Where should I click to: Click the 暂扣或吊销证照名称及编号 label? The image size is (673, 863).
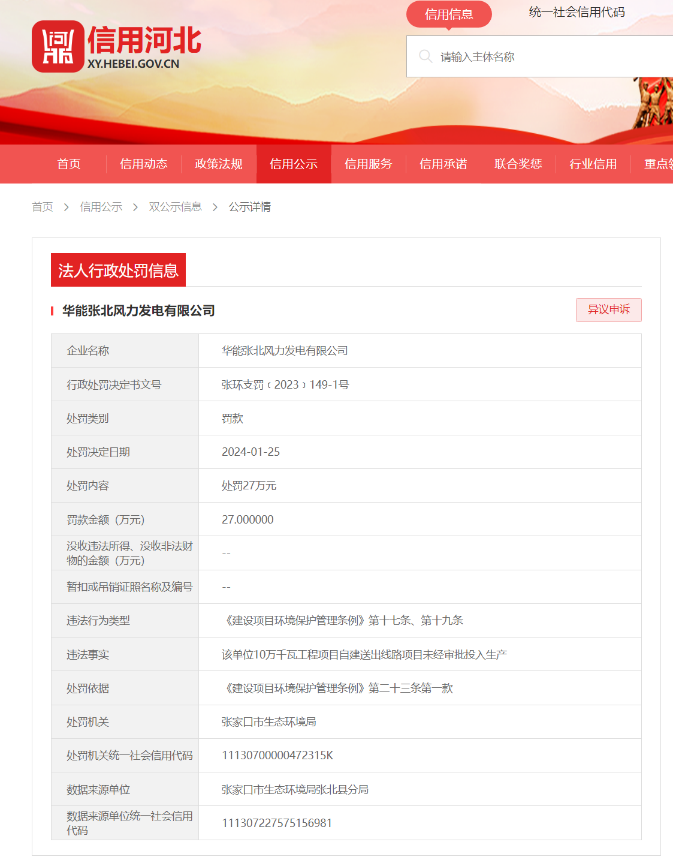[129, 587]
